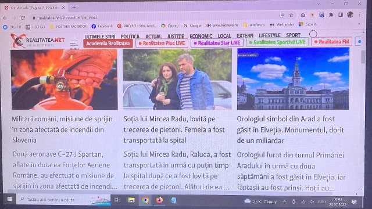Click the Academia Realitatea button
Screen dimensions: 372x209
click(108, 44)
